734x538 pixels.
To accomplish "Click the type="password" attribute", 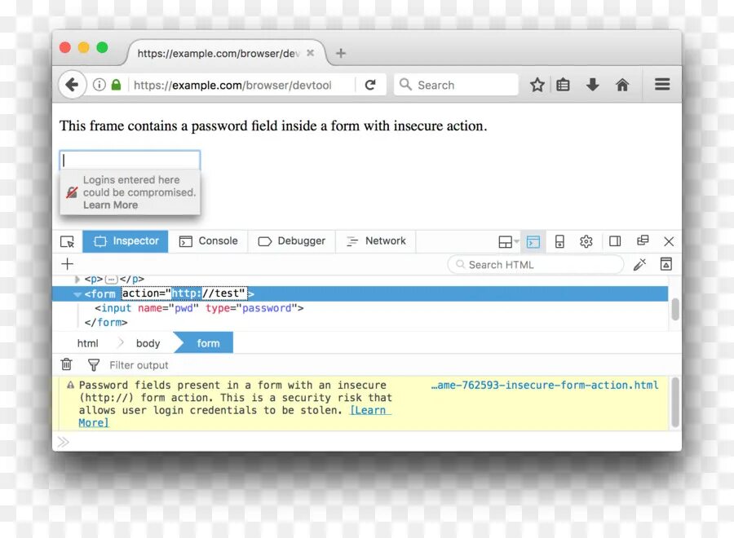I will (x=252, y=308).
